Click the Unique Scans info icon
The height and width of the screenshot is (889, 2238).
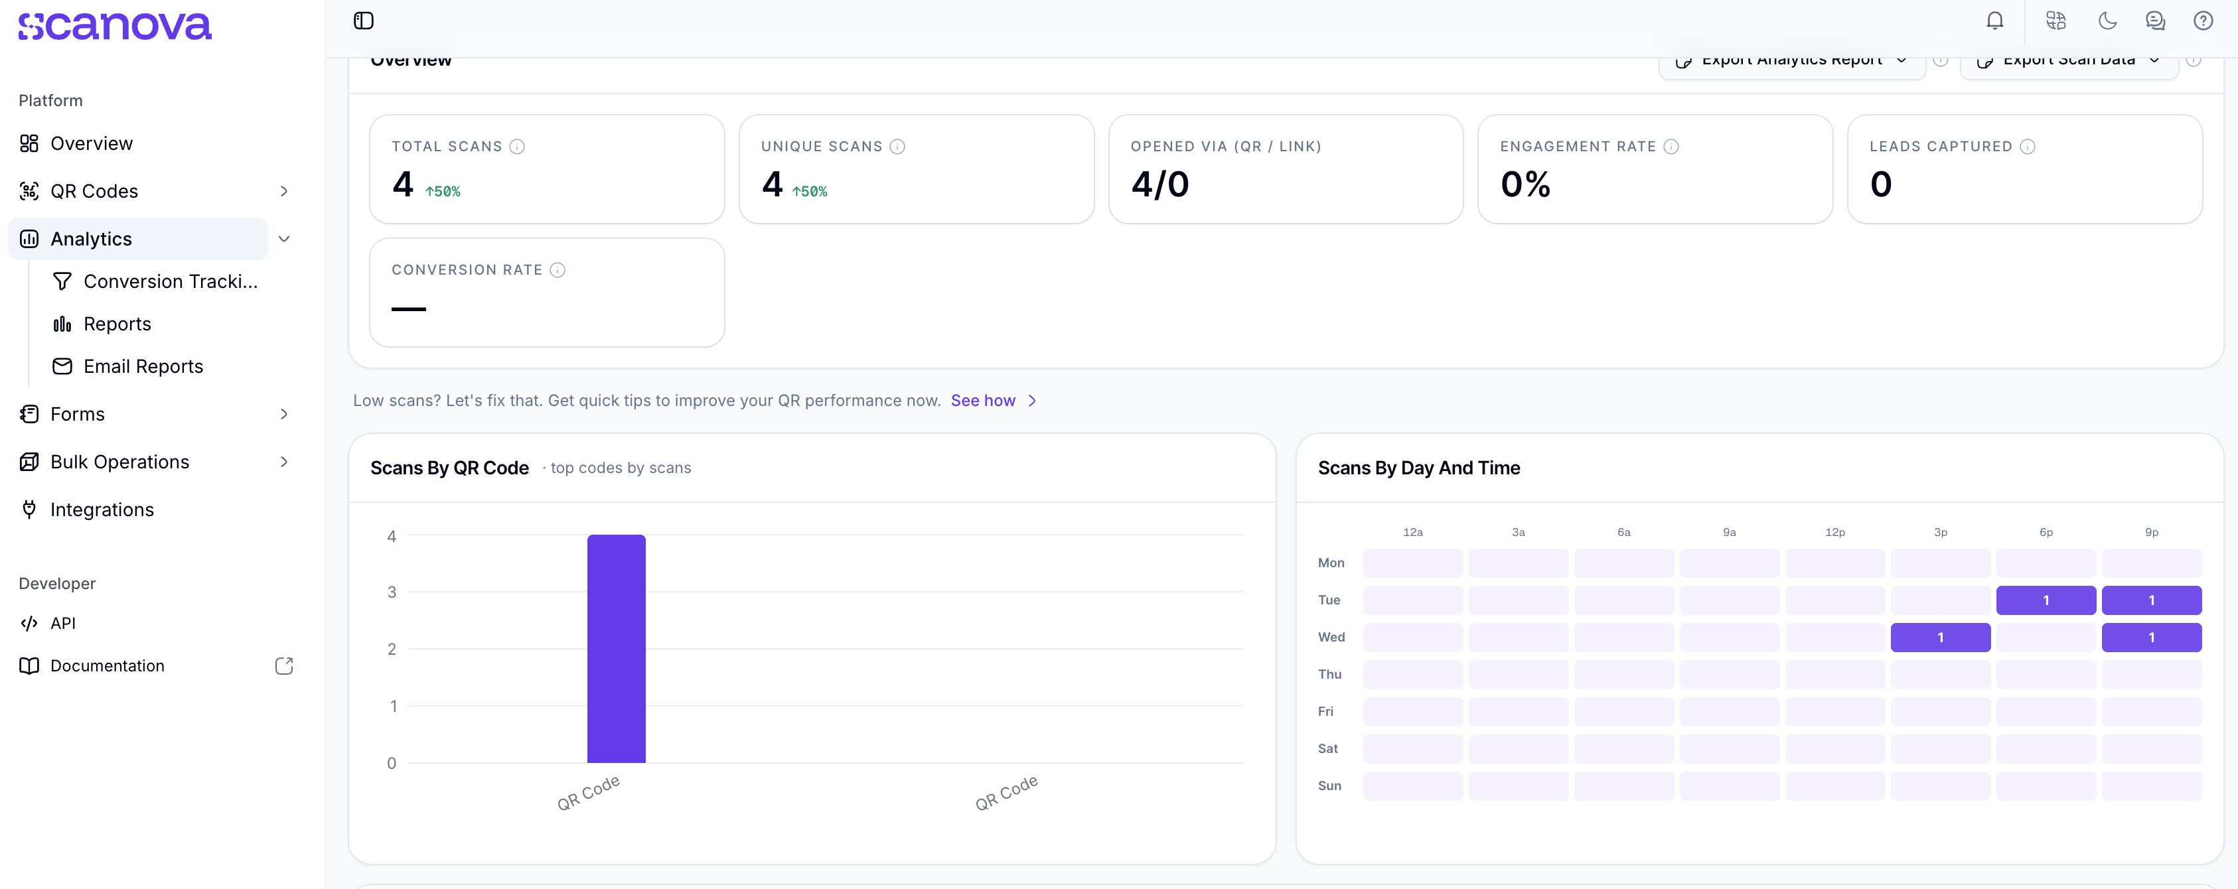tap(897, 147)
